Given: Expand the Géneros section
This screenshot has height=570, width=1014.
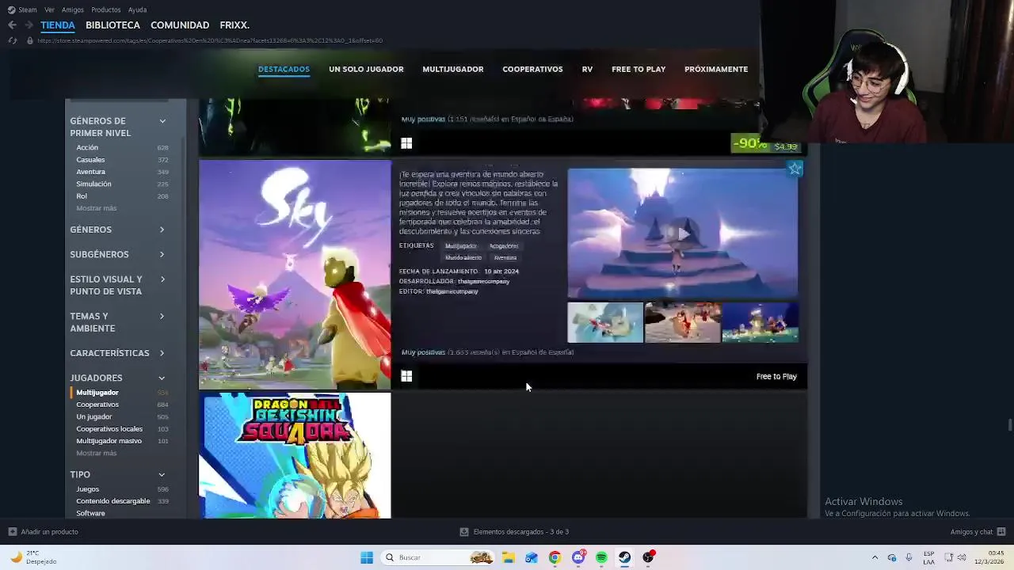Looking at the screenshot, I should click(119, 230).
